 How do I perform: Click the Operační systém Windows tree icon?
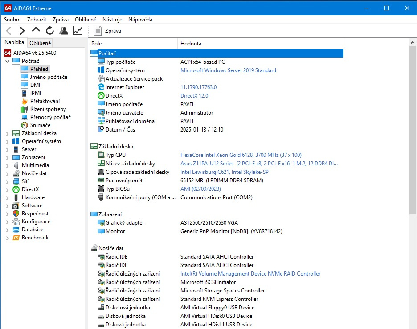click(16, 141)
